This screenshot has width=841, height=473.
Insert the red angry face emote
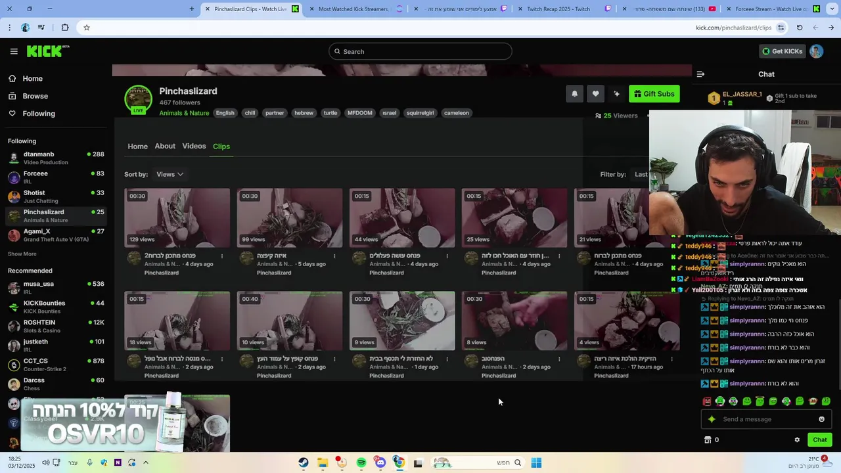(707, 401)
